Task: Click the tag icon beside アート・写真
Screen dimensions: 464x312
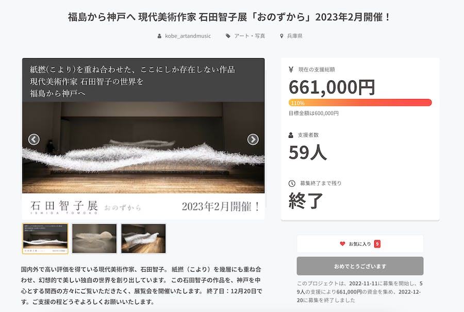Action: [x=228, y=36]
